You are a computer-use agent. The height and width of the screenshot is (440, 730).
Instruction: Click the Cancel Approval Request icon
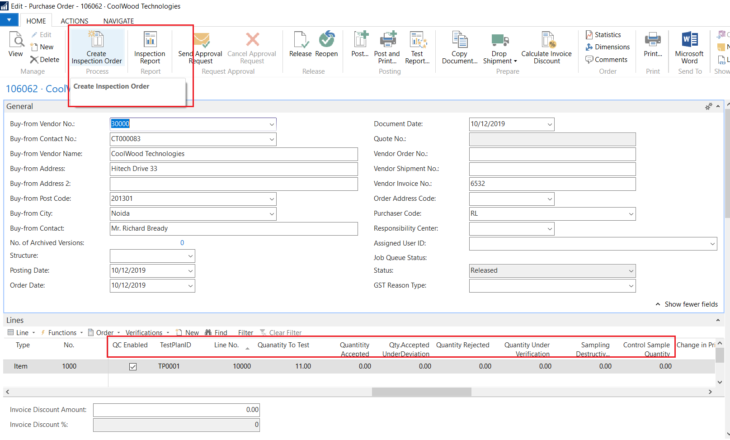tap(252, 40)
